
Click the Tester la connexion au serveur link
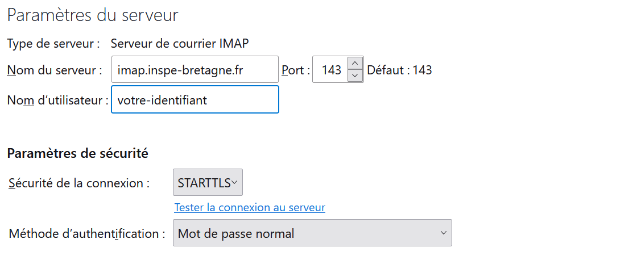(x=250, y=208)
